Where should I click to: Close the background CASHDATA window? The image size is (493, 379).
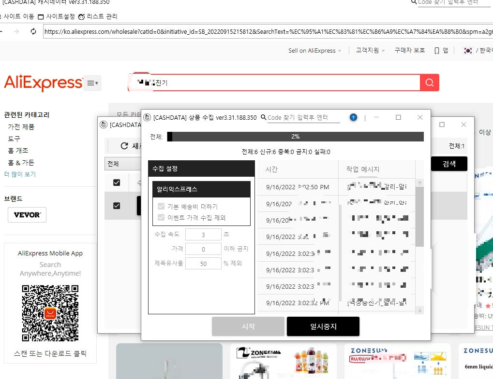(x=463, y=125)
